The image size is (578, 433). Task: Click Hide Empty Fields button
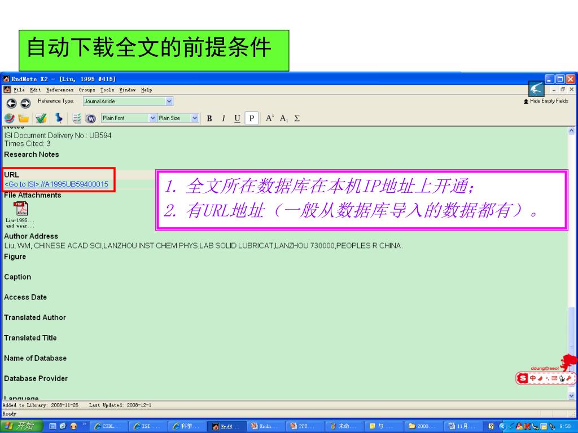coord(546,101)
